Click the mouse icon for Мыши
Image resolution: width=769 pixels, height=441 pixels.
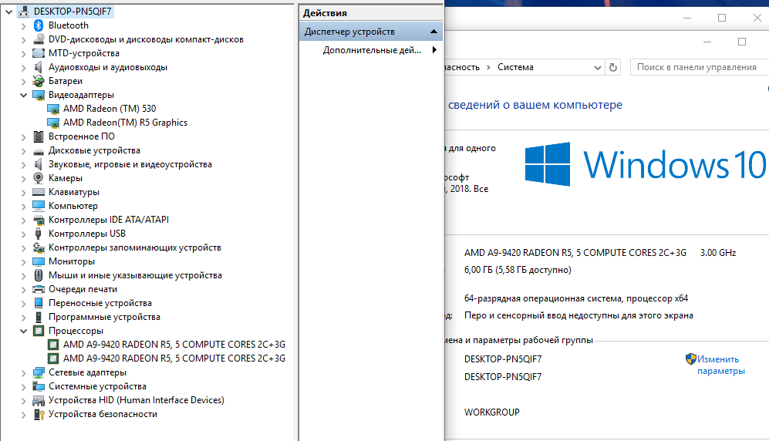(39, 275)
